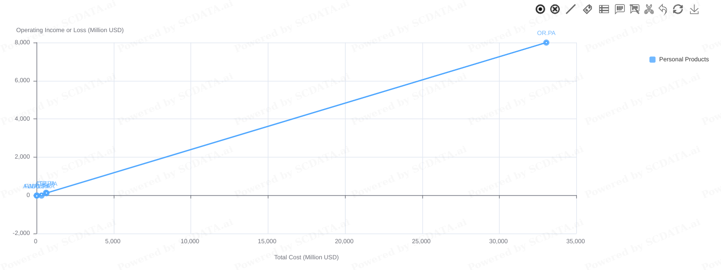Click the data point at chart origin
The height and width of the screenshot is (270, 721).
37,196
